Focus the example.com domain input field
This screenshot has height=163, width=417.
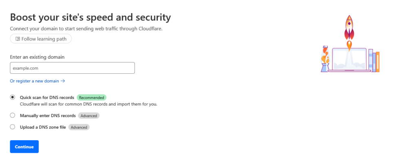point(72,68)
